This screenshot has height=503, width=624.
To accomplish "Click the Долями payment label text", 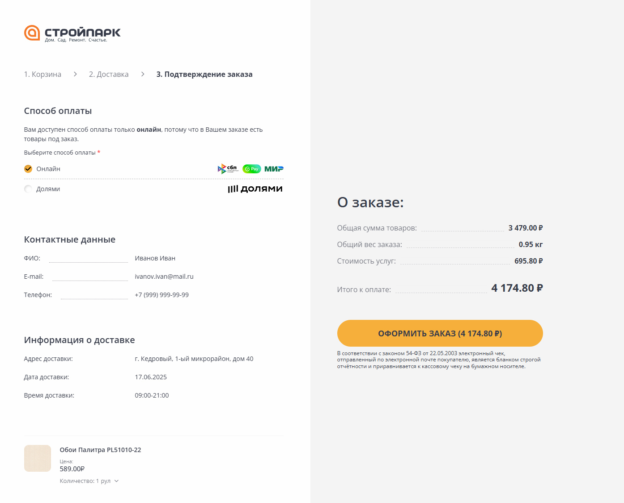I will click(48, 189).
